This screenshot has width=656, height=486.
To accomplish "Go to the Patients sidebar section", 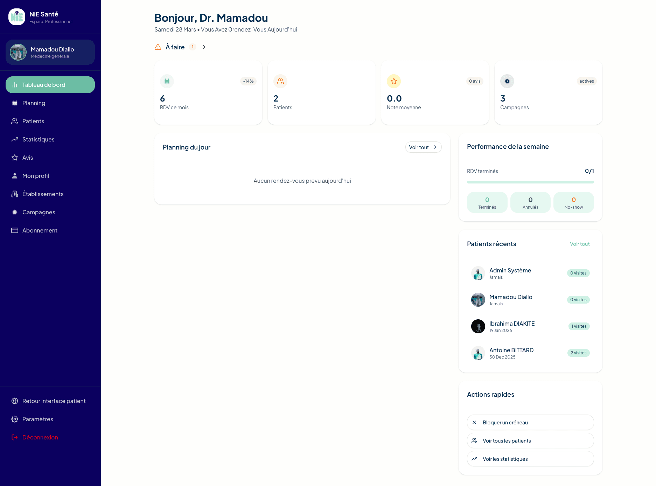I will tap(50, 121).
